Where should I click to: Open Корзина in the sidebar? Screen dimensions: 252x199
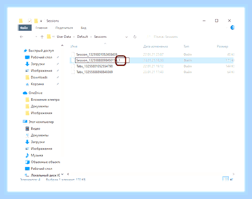pyautogui.click(x=37, y=84)
